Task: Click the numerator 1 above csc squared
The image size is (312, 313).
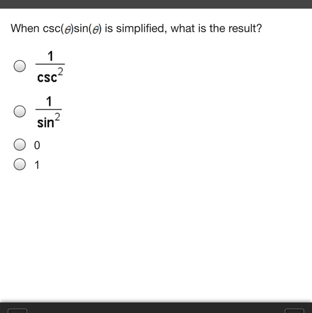Action: click(50, 56)
